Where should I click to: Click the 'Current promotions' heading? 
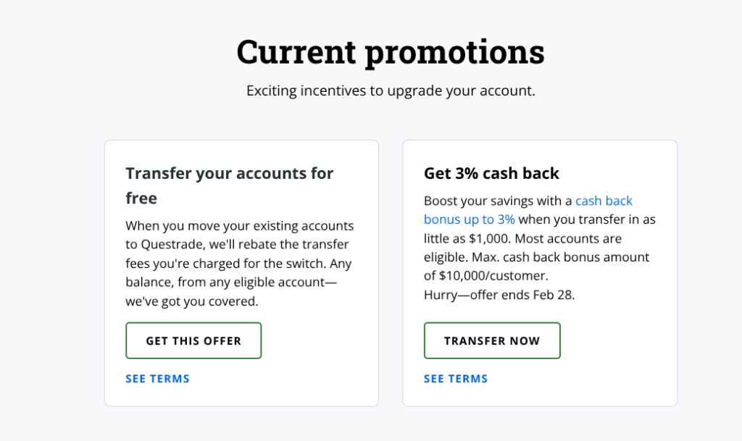point(391,51)
